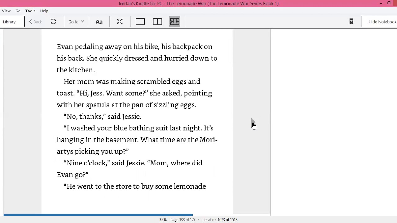Bookmark this page
Screen dimensions: 397x223
[351, 21]
